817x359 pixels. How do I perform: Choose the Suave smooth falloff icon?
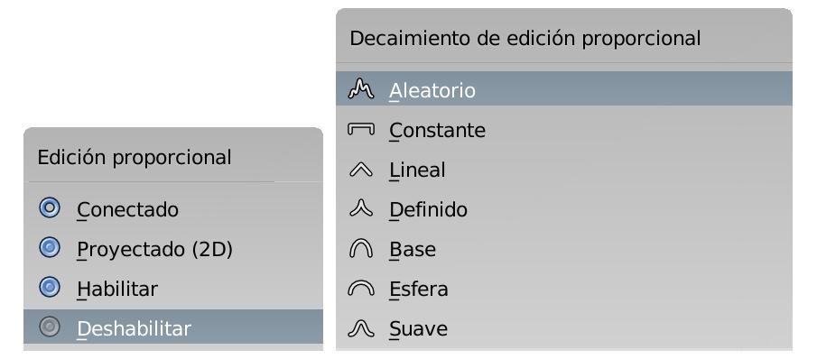[x=360, y=328]
